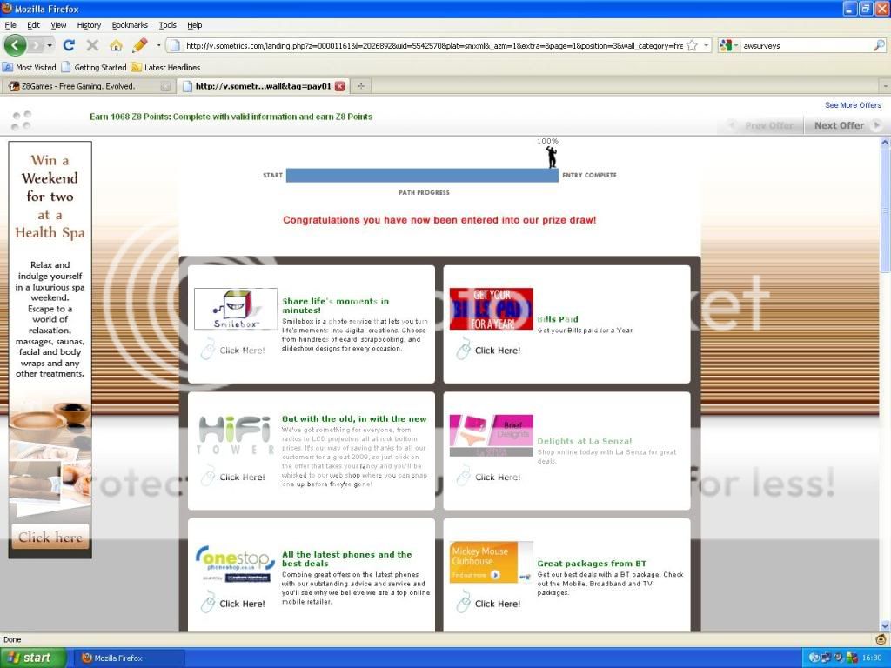Screen dimensions: 891x668
Task: Click the search magnifier icon
Action: 879,45
